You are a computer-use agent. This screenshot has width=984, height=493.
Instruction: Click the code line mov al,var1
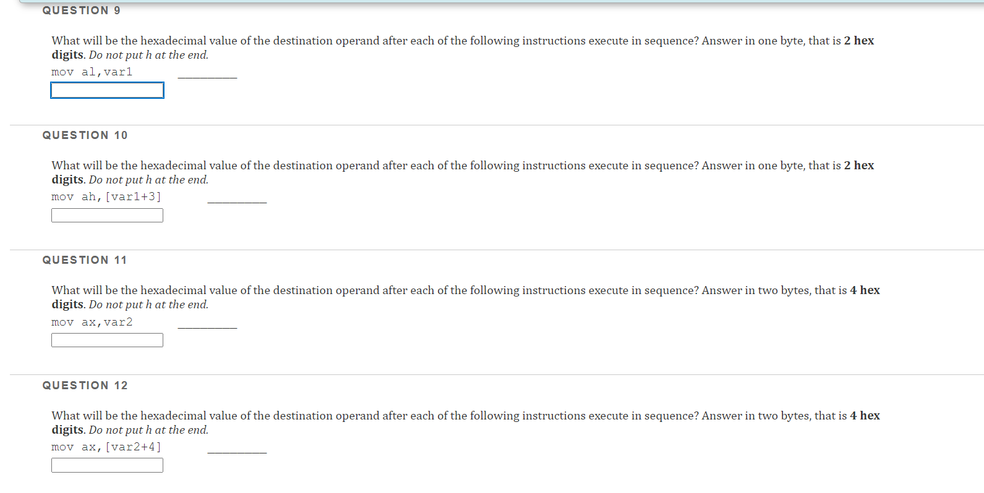(x=92, y=72)
